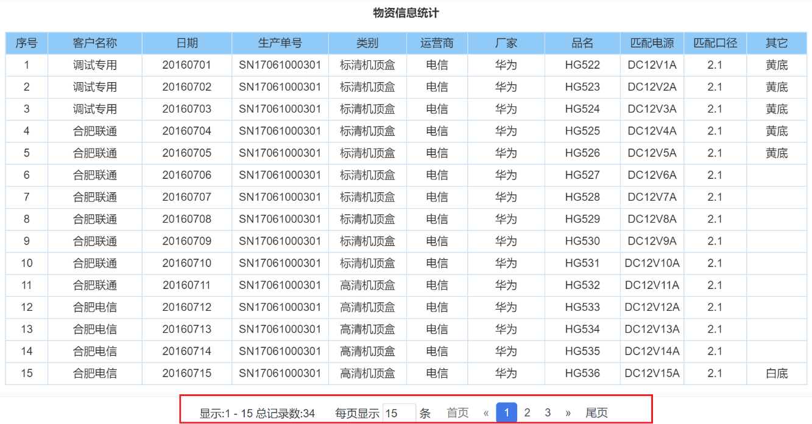Click the 显示:1 - 15 总记录数:34 summary
This screenshot has width=812, height=424.
[257, 414]
